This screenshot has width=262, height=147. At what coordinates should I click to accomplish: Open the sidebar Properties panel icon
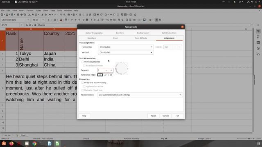click(x=258, y=31)
